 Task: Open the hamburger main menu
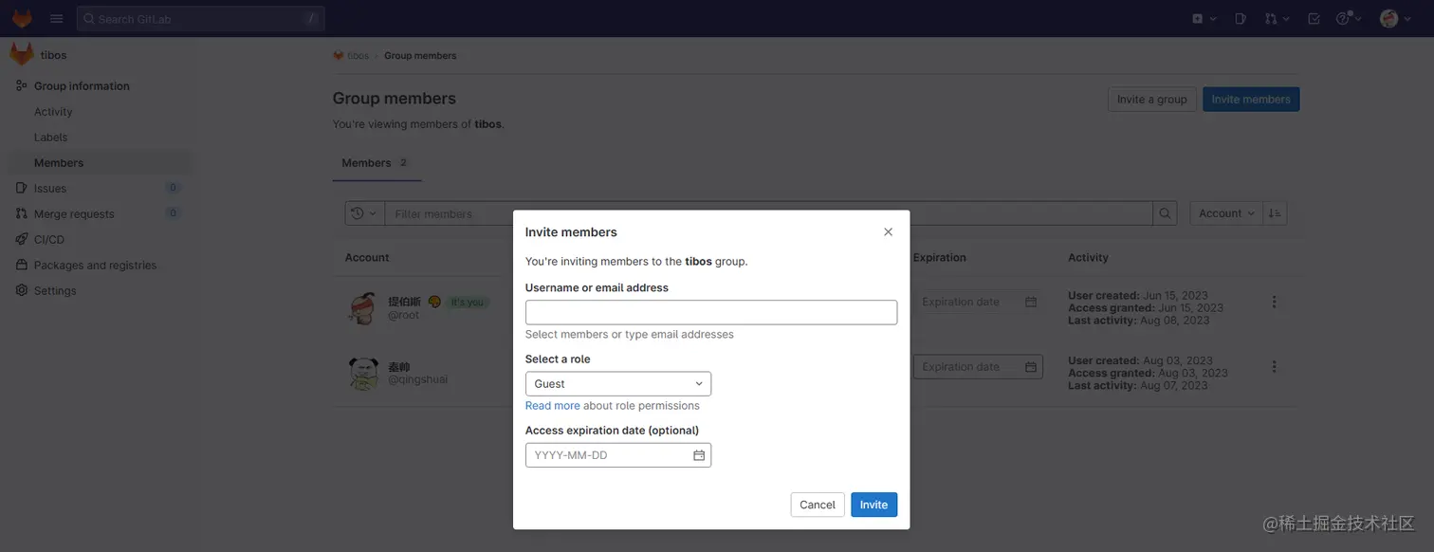pyautogui.click(x=56, y=18)
